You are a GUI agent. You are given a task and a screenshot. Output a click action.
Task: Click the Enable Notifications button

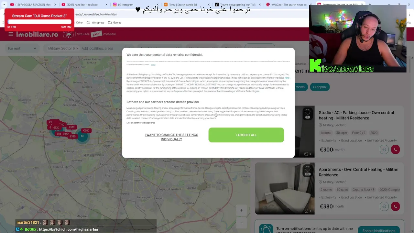(379, 230)
